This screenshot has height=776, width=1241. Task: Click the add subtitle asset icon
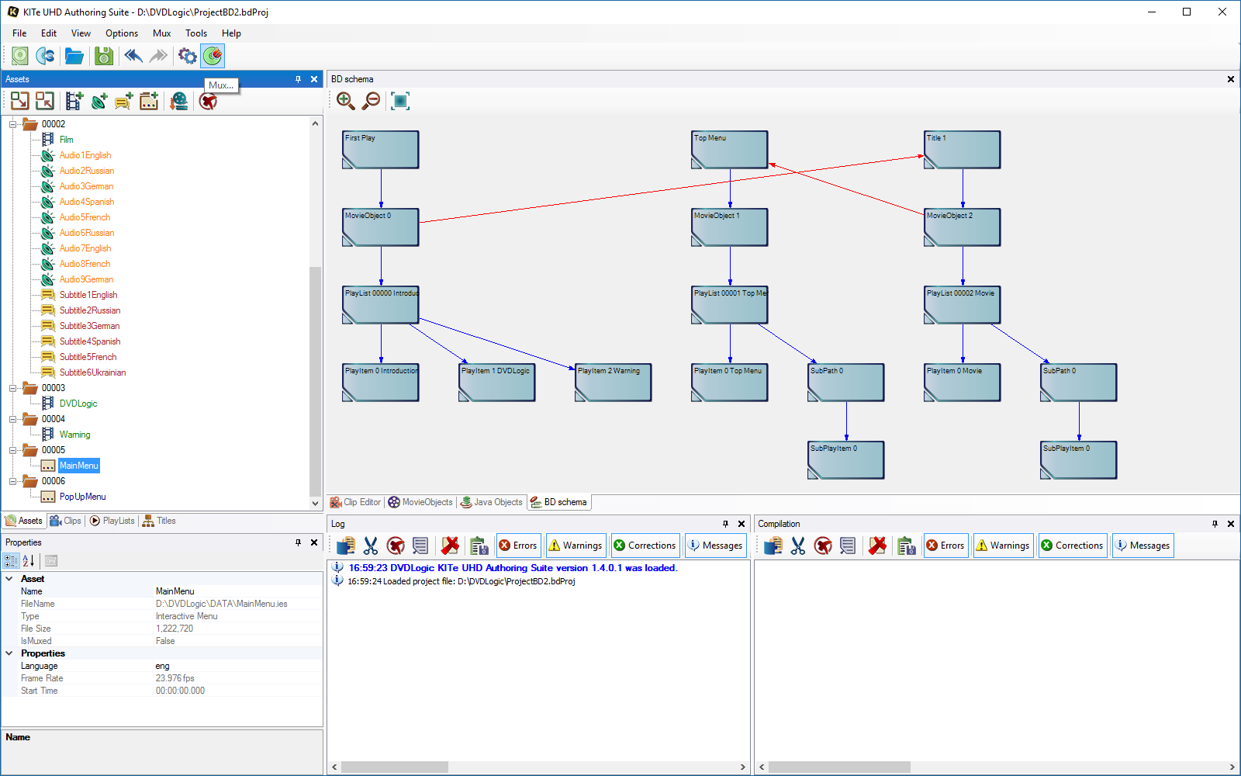click(x=124, y=101)
